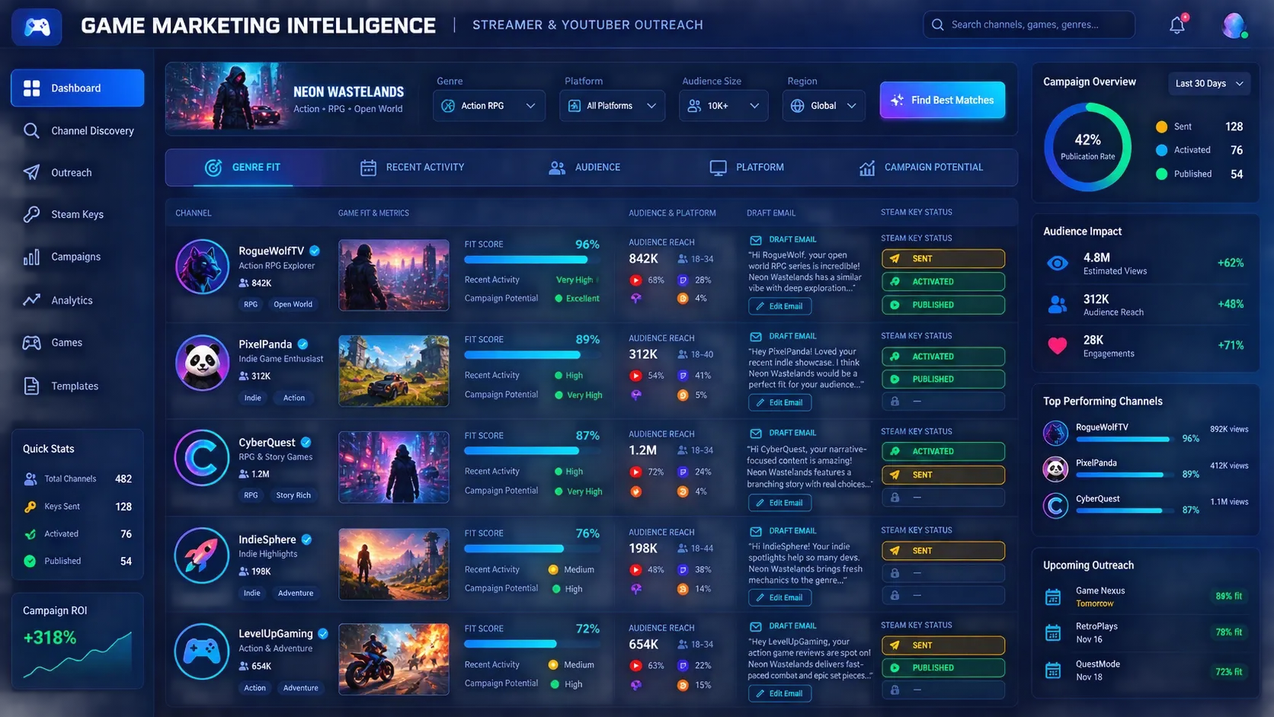Screen dimensions: 1274x717
Task: Expand the Last 30 Days period selector
Action: 1209,84
